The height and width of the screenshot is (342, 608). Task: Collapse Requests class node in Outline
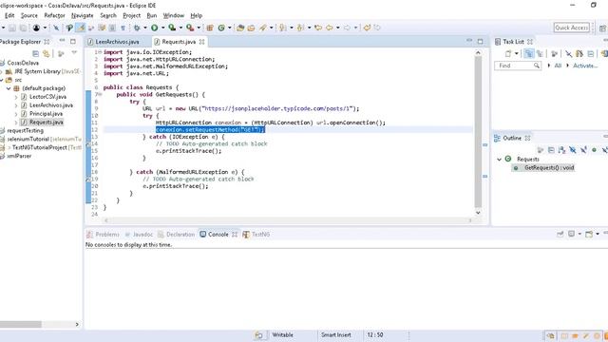pyautogui.click(x=499, y=159)
